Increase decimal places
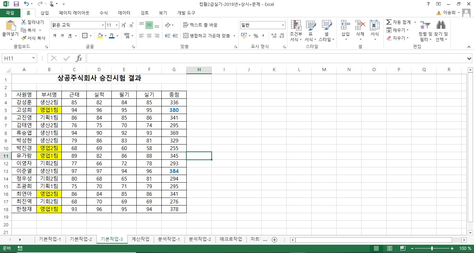 tap(273, 36)
